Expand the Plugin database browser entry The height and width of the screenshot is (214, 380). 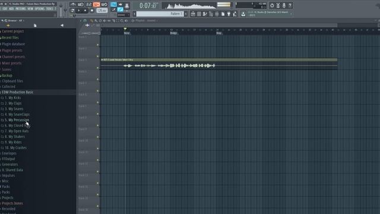click(13, 44)
